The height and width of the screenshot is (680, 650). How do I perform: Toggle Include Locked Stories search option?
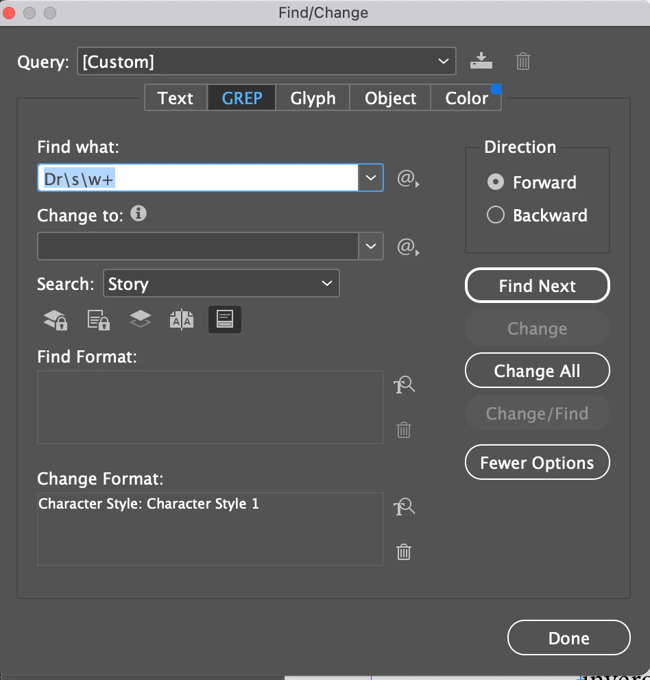[98, 320]
